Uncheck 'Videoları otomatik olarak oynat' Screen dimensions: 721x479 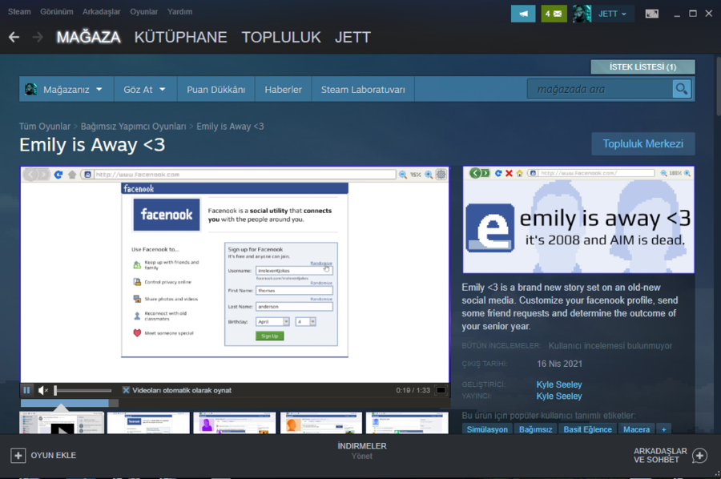click(x=126, y=390)
